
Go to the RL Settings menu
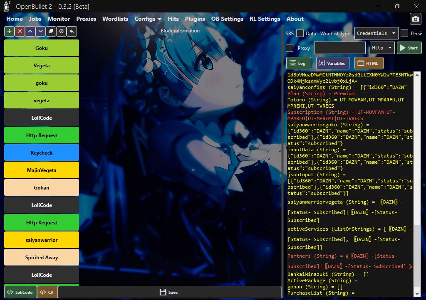point(265,19)
